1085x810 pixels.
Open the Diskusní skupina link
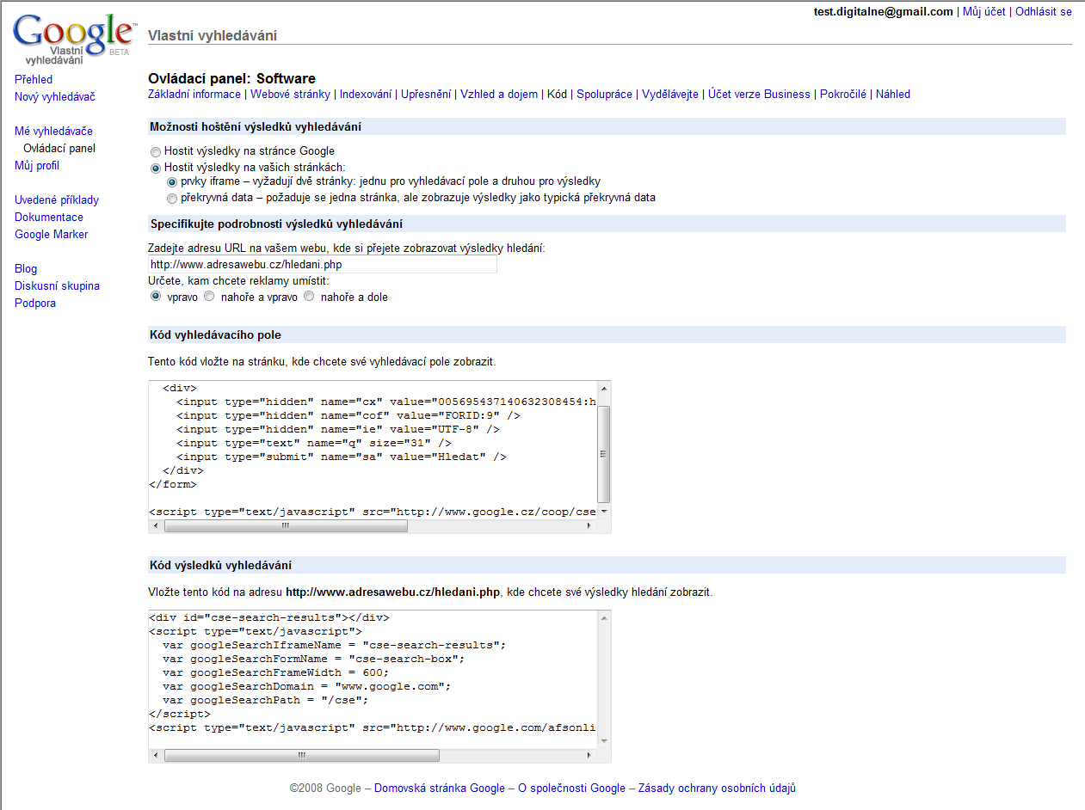57,285
